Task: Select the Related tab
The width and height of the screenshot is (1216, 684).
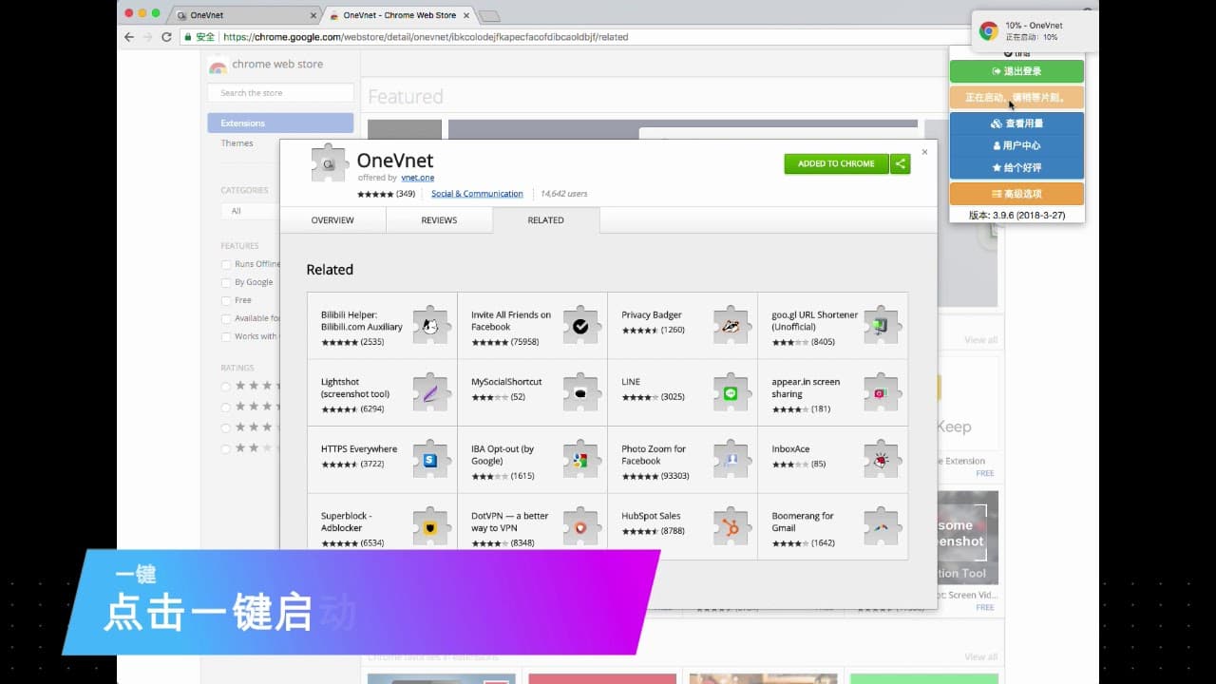Action: pos(546,220)
